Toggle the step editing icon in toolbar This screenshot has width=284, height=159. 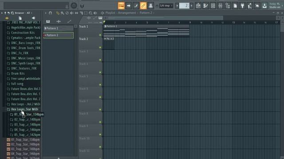(136, 6)
